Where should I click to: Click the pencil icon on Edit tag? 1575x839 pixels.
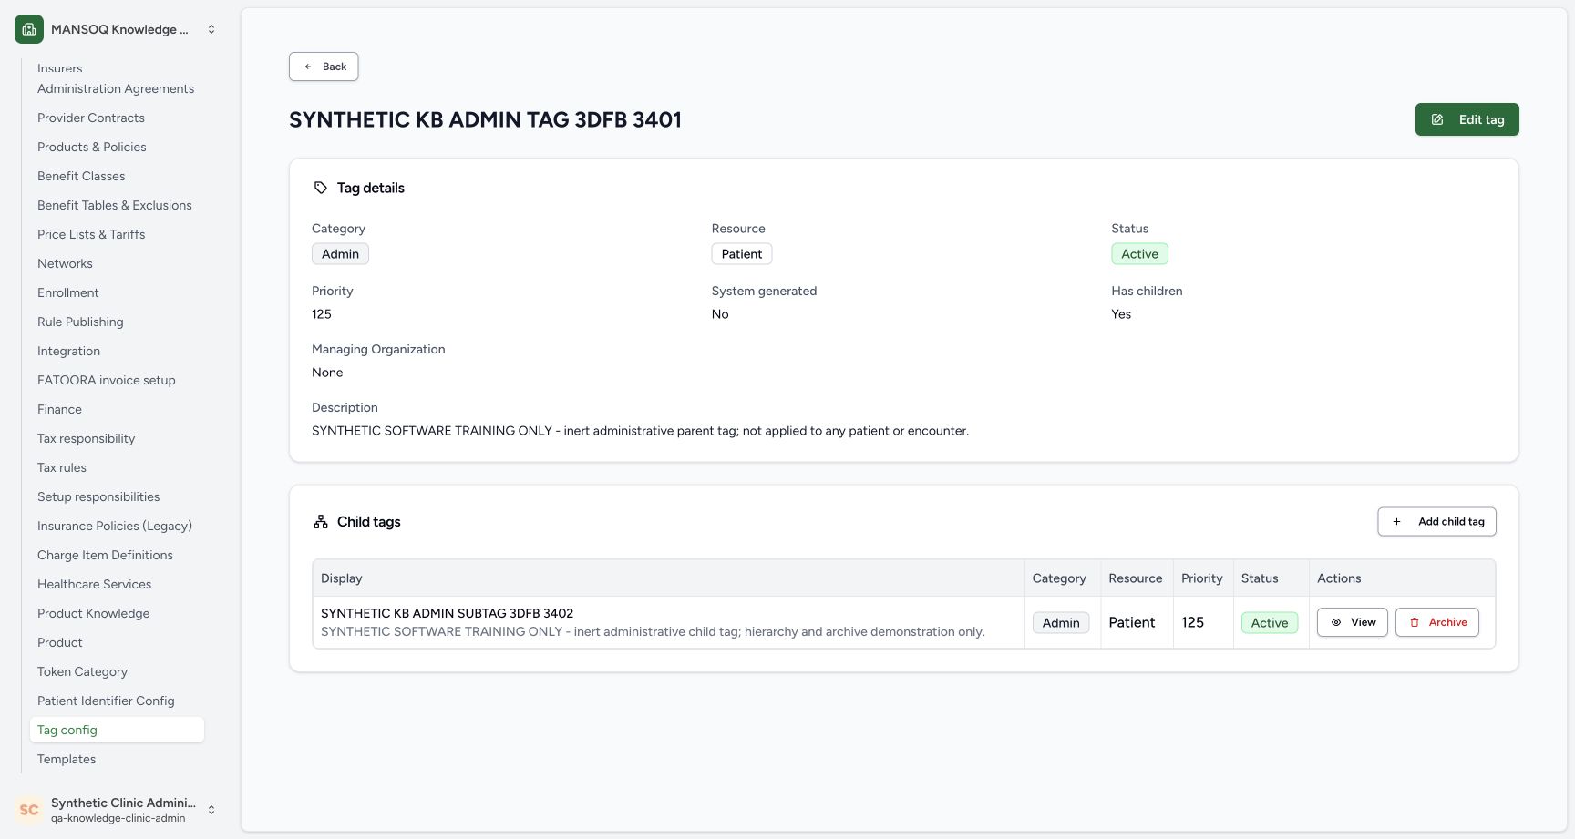pos(1437,119)
